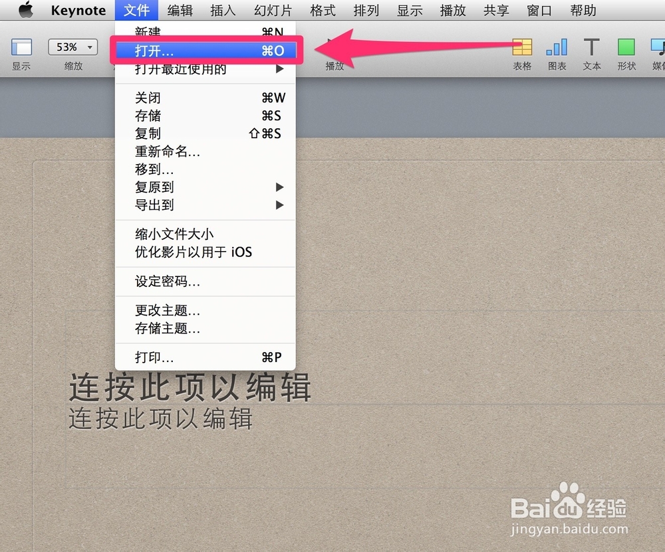This screenshot has width=665, height=552.
Task: Select 存储 to save document
Action: [205, 116]
